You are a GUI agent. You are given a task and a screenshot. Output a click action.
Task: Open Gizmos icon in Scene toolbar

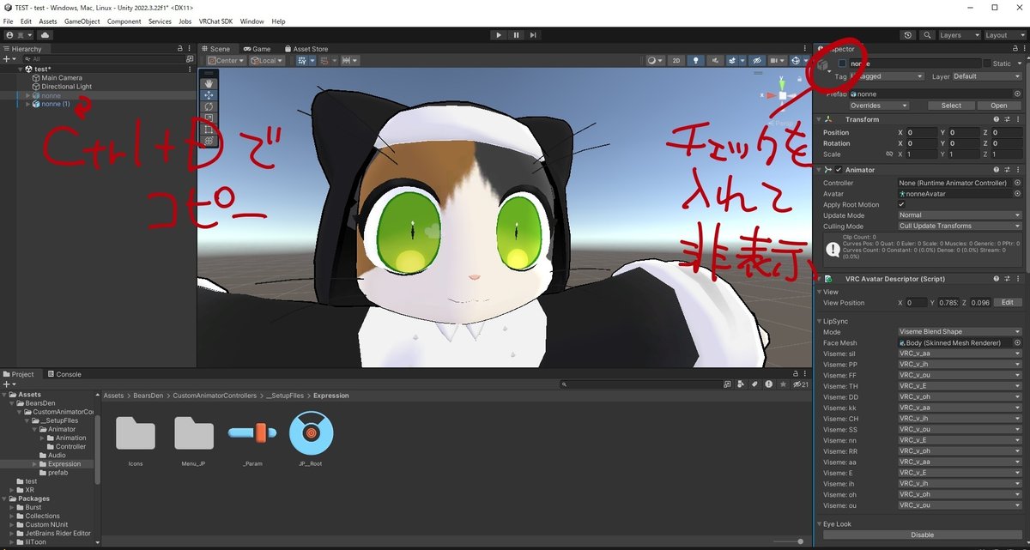point(797,61)
